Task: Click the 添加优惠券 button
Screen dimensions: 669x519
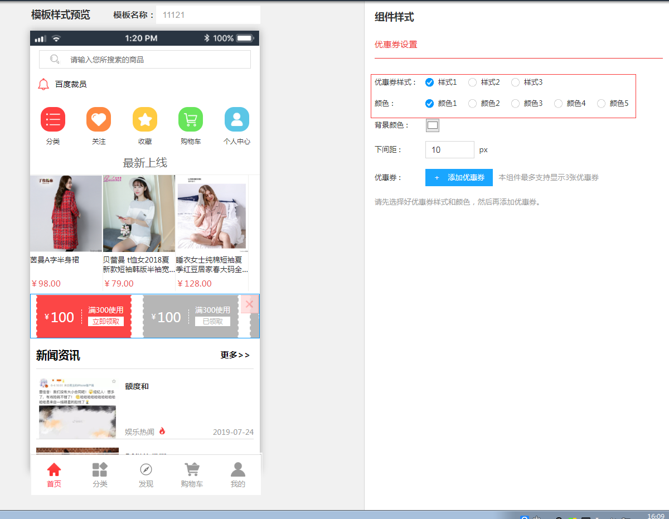Action: (459, 177)
